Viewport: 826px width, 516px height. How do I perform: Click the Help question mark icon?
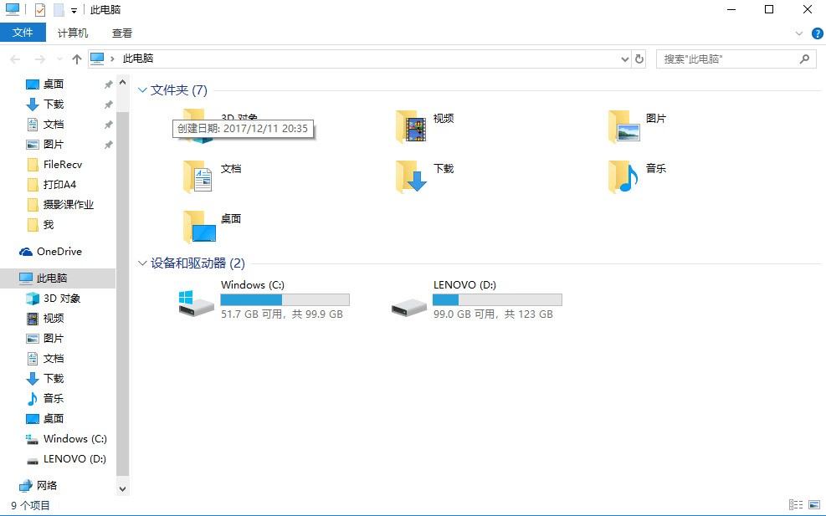coord(817,33)
